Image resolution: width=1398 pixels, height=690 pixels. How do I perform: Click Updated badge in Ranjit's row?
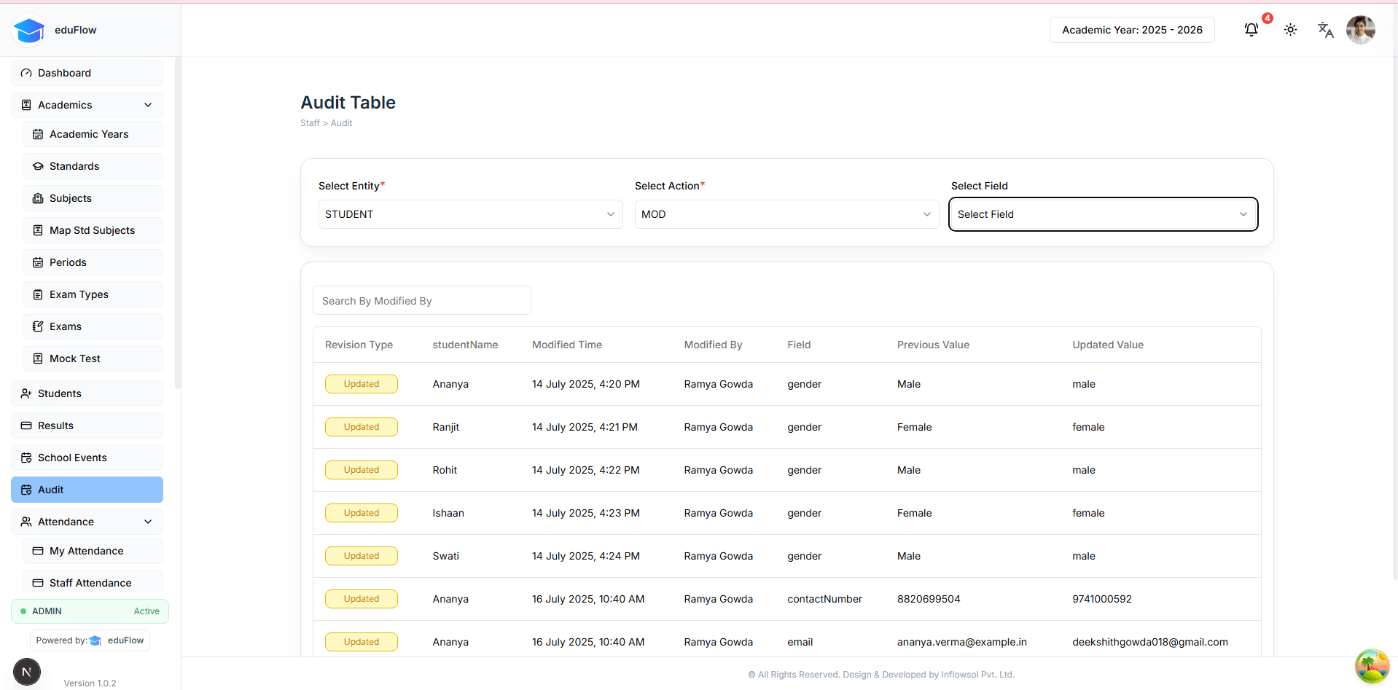pos(361,427)
